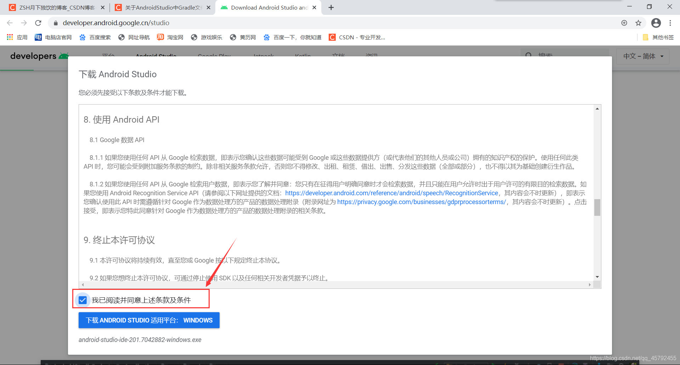Image resolution: width=680 pixels, height=365 pixels.
Task: Click the heading 9. 终止本许可协议
Action: pos(119,240)
